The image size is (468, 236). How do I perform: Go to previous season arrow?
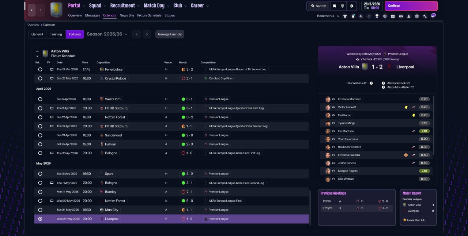(x=136, y=34)
